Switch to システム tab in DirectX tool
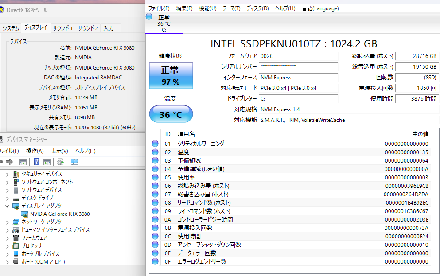 (11, 28)
